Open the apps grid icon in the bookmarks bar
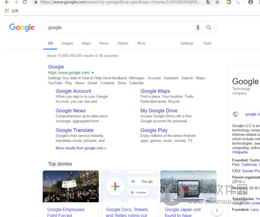 (7, 11)
